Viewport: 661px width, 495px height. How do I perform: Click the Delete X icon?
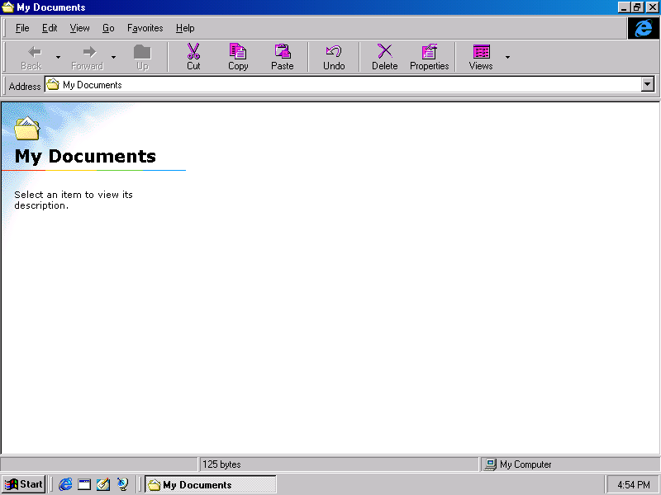384,51
